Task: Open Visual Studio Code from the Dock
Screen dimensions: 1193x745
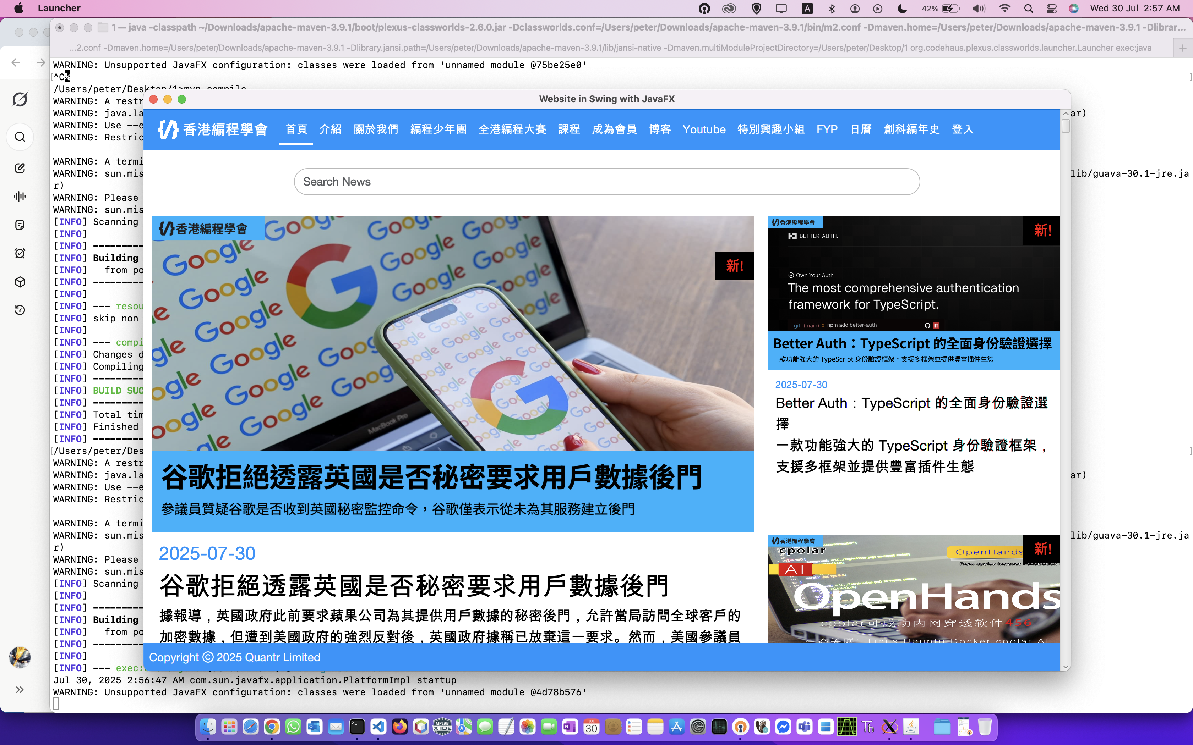Action: pyautogui.click(x=378, y=727)
